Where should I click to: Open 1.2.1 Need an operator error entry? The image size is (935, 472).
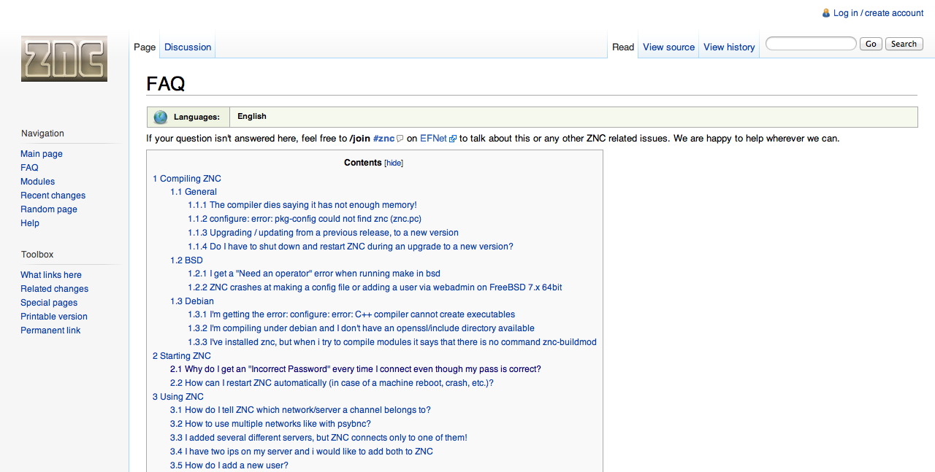314,274
